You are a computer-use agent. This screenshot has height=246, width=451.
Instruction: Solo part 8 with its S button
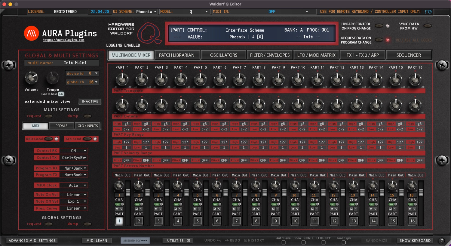pos(258,209)
